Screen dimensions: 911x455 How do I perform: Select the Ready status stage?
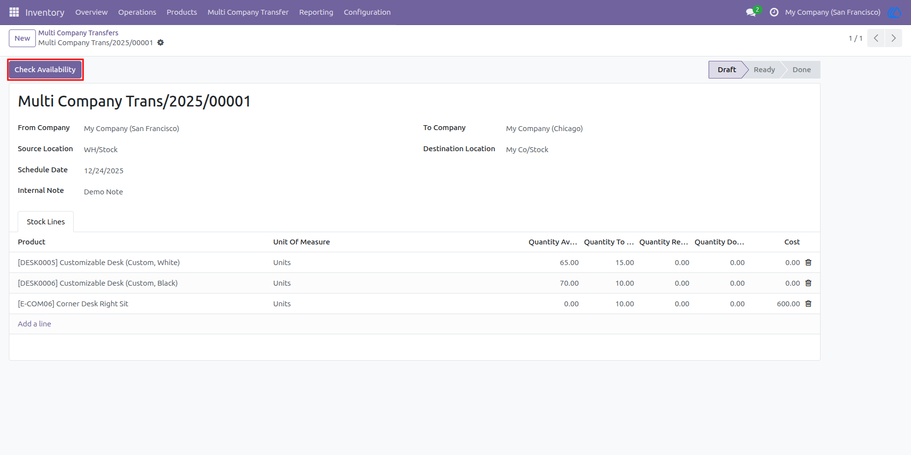point(764,70)
